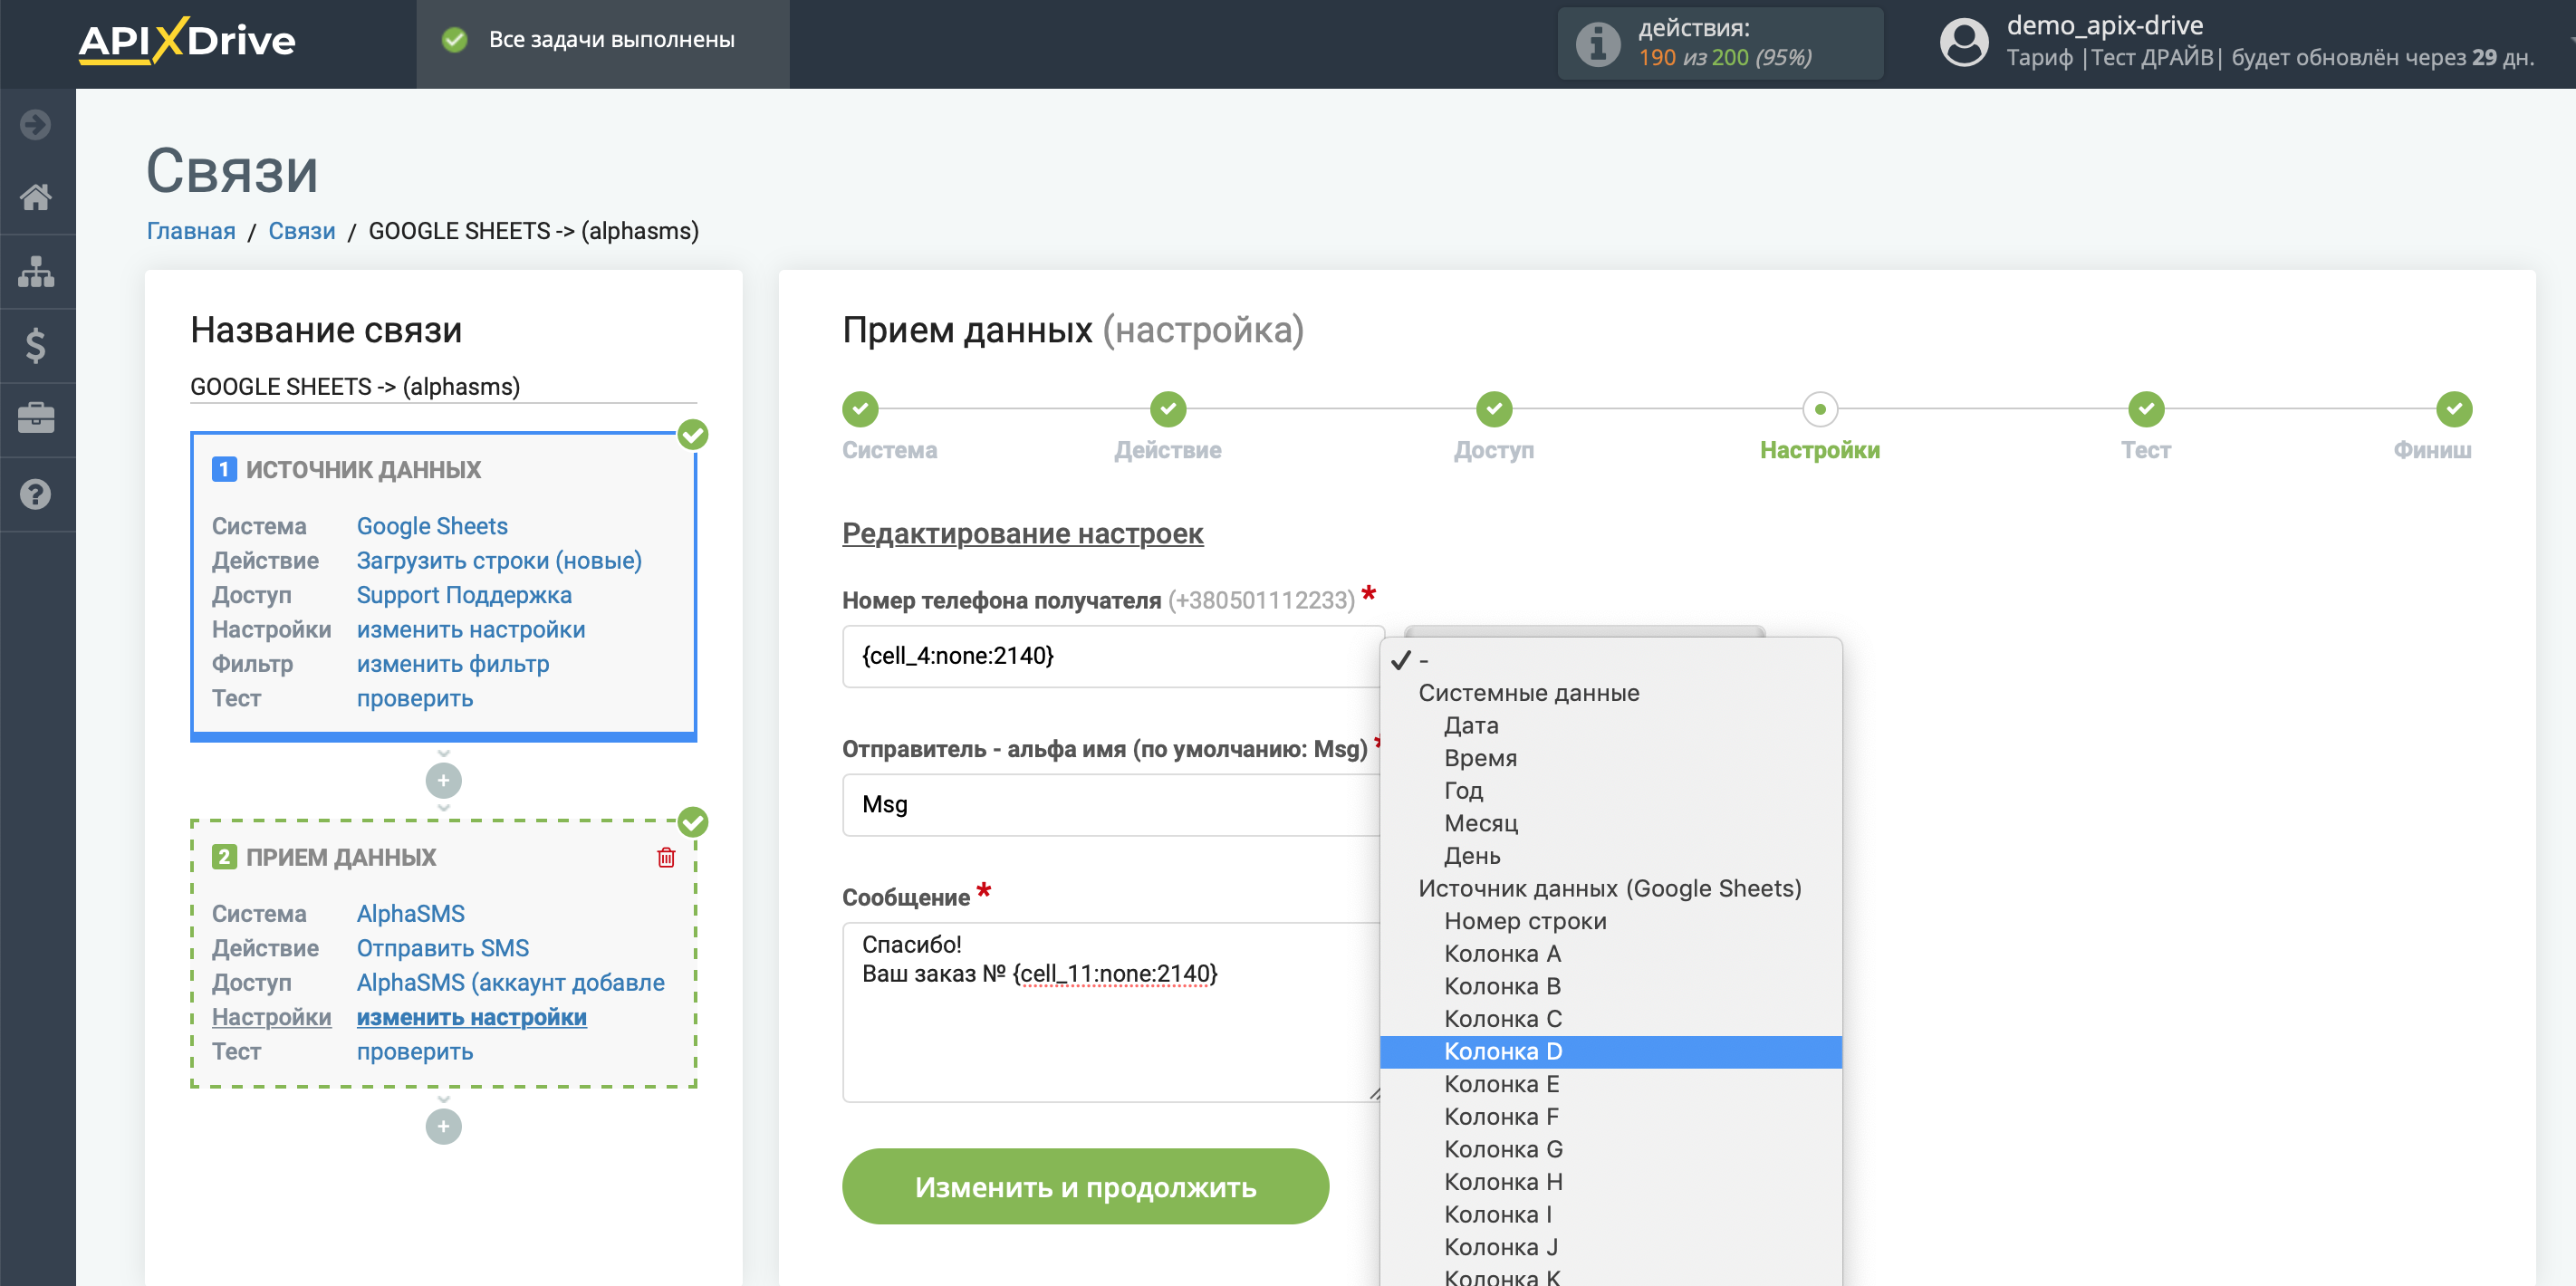This screenshot has height=1286, width=2576.
Task: Open Support Поддержка access link
Action: pos(464,595)
